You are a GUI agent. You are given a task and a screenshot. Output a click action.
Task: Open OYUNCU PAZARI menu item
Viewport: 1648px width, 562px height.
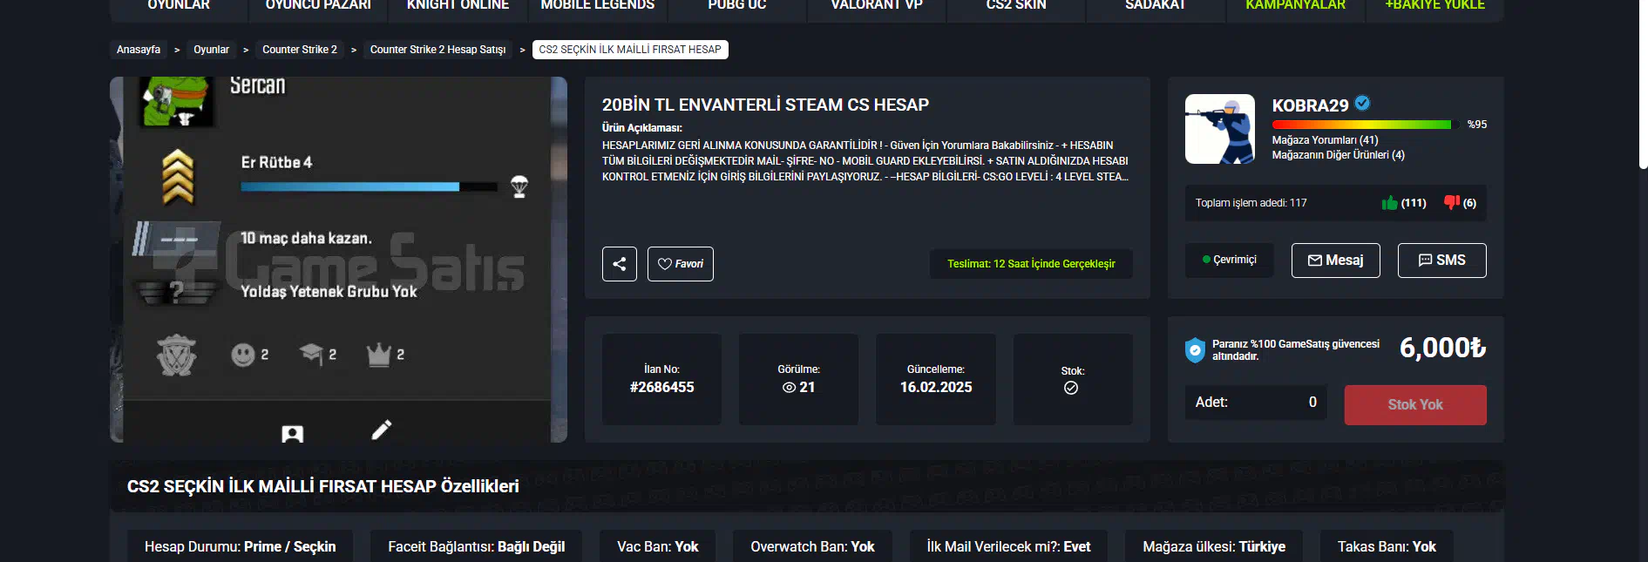(318, 6)
